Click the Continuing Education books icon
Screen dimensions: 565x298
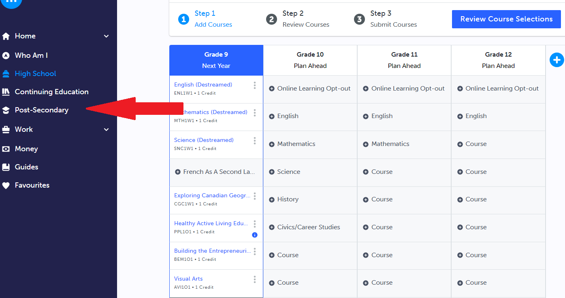[6, 92]
